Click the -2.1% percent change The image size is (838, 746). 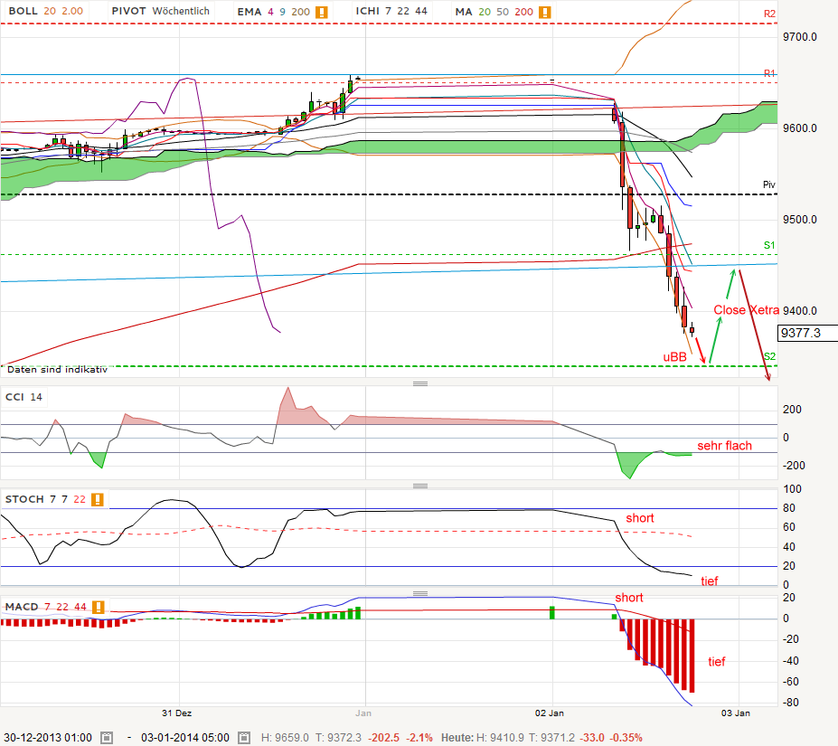tap(419, 738)
